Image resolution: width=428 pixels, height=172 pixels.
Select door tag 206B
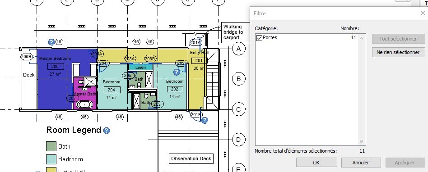[26, 56]
